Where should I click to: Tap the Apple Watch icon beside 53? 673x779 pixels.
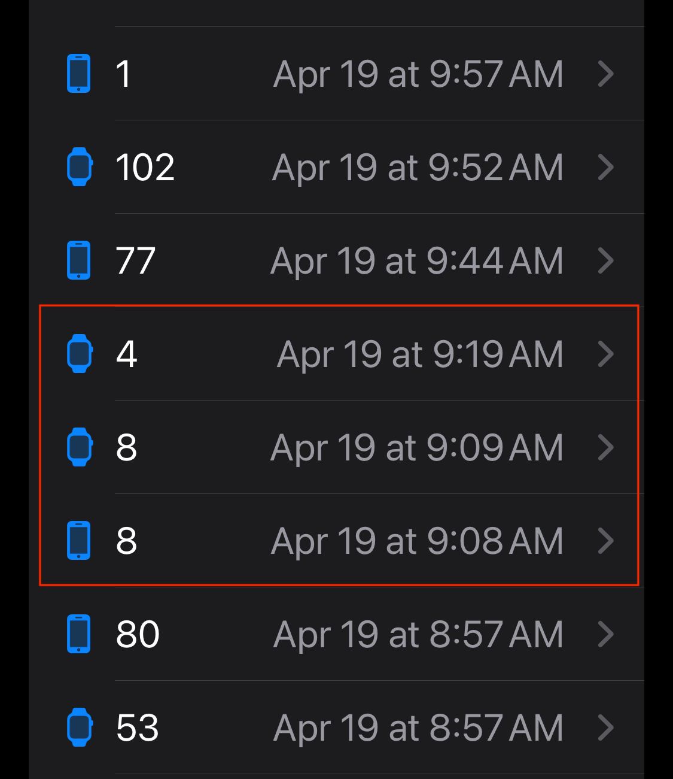(79, 728)
